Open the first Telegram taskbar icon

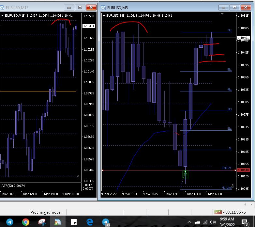click(x=10, y=222)
